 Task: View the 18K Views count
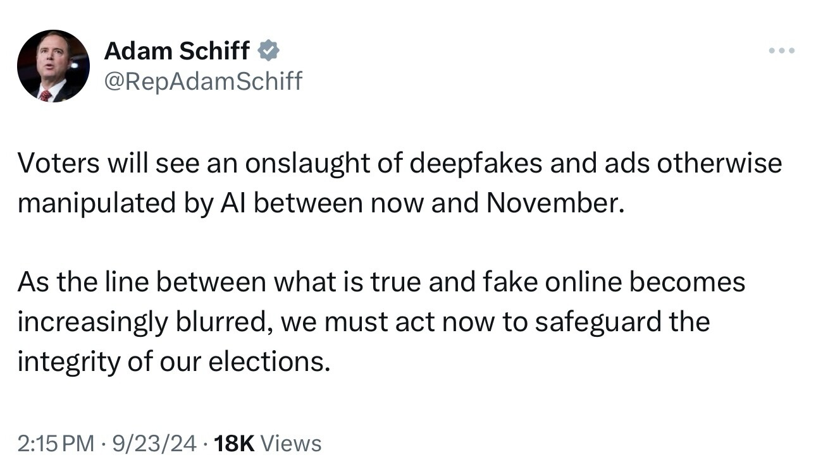coord(268,444)
